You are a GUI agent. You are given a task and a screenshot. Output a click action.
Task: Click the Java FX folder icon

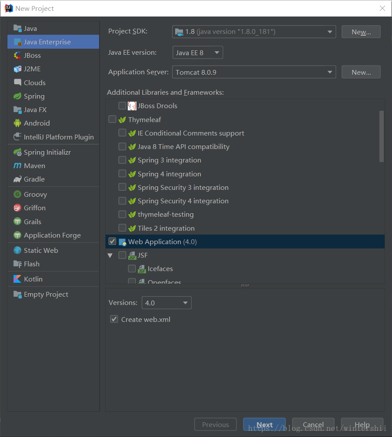click(x=17, y=110)
